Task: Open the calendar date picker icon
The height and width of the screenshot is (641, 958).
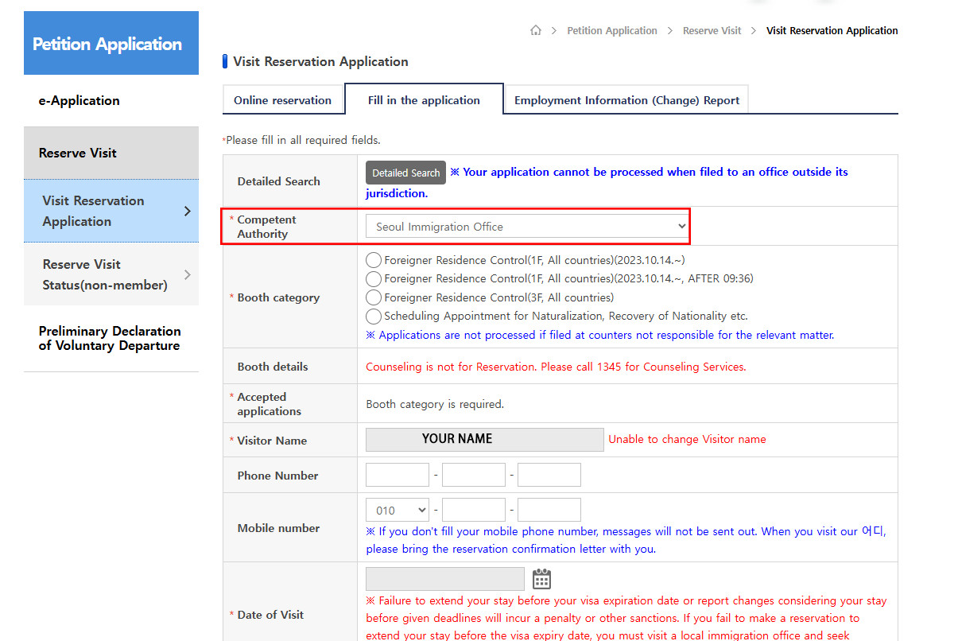Action: (541, 578)
